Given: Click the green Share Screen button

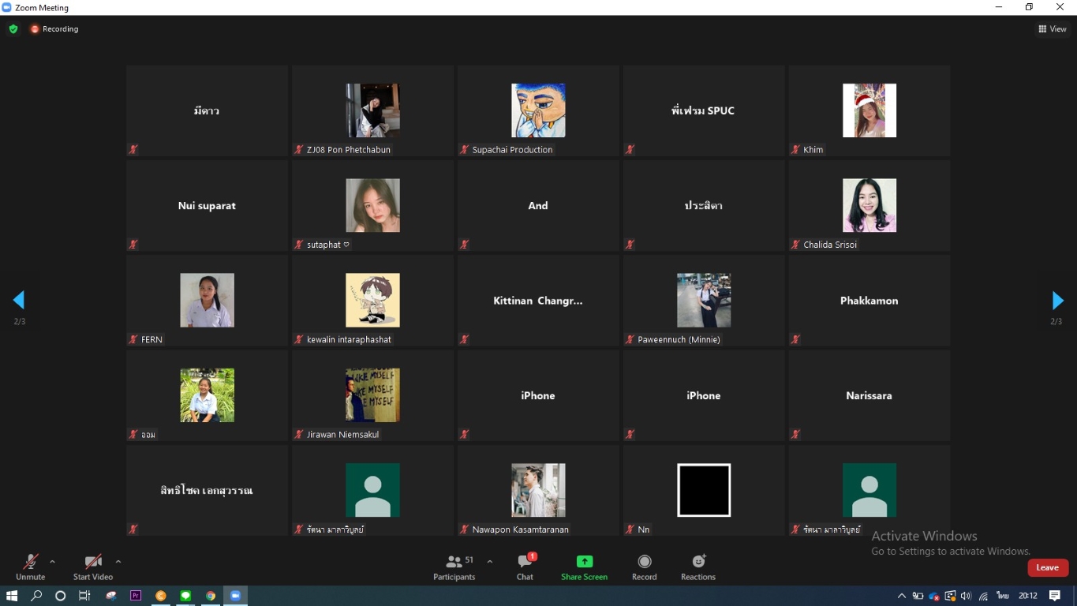Looking at the screenshot, I should pos(584,567).
